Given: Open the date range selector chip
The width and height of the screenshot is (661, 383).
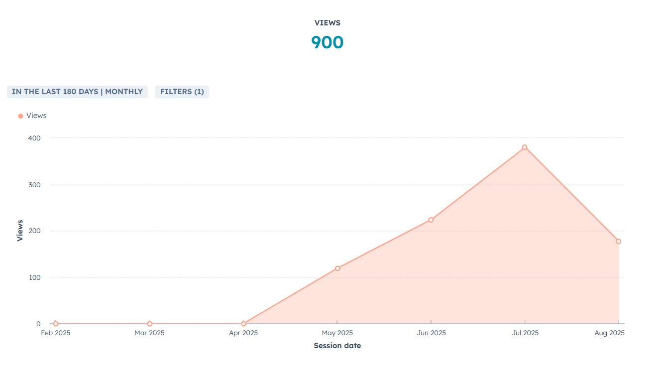Looking at the screenshot, I should point(77,92).
